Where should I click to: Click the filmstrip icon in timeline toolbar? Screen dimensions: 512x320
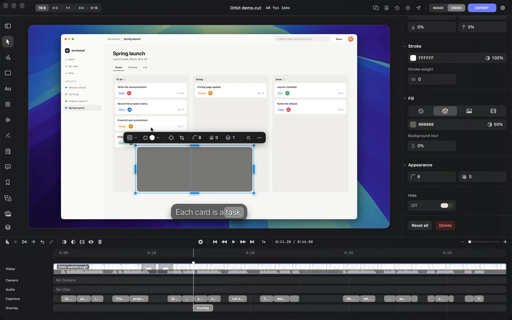[x=82, y=242]
